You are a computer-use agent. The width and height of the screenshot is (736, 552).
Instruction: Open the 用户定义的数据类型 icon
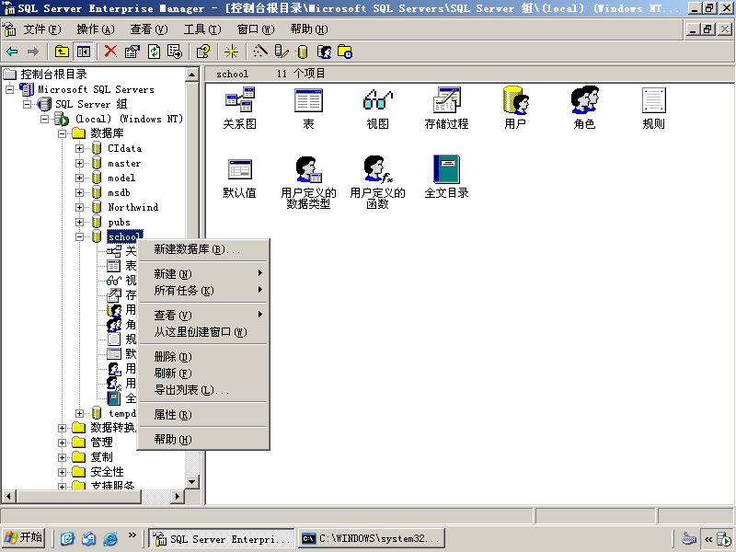coord(308,182)
